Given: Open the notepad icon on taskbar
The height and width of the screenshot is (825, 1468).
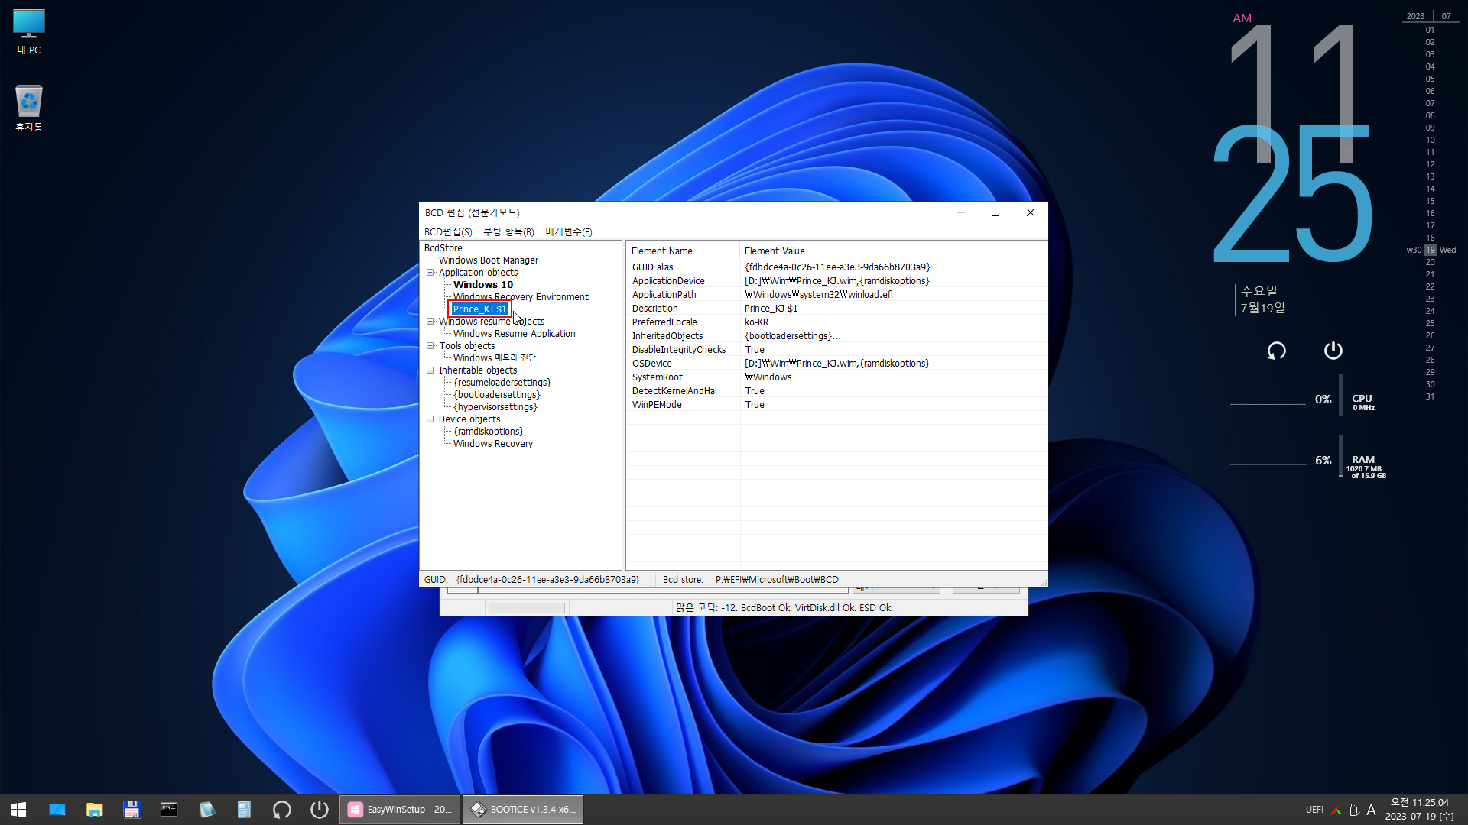Looking at the screenshot, I should pyautogui.click(x=206, y=810).
